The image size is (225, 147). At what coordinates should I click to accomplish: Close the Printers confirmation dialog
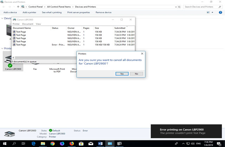click(142, 54)
